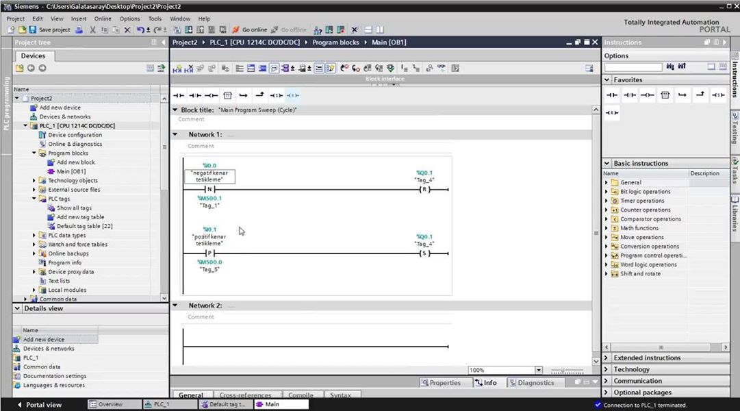Click the print icon beside Save project
Viewport: 740px width, 411px height.
coord(79,29)
